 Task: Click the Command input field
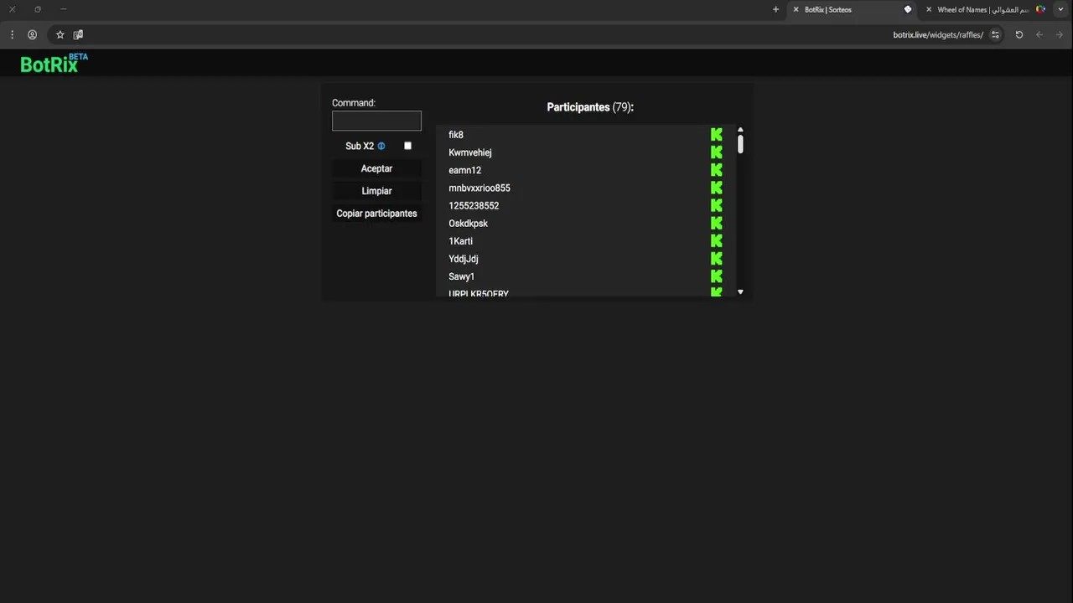(x=376, y=121)
